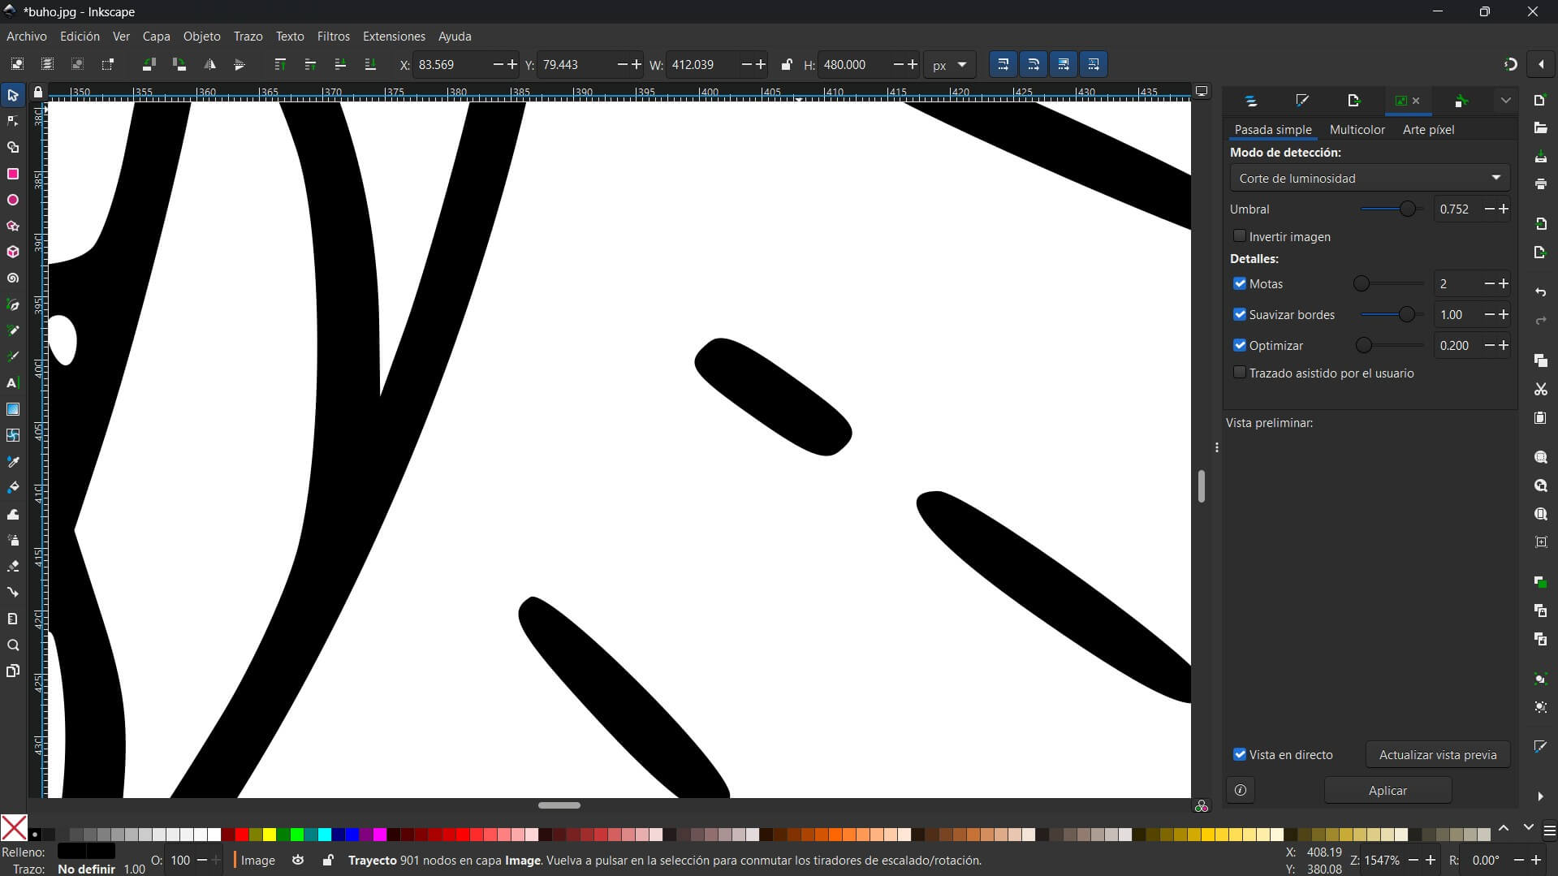Move the palette up one row
This screenshot has height=876, width=1558.
click(x=1504, y=827)
